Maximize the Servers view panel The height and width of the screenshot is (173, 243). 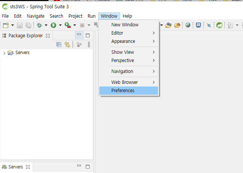(88, 167)
